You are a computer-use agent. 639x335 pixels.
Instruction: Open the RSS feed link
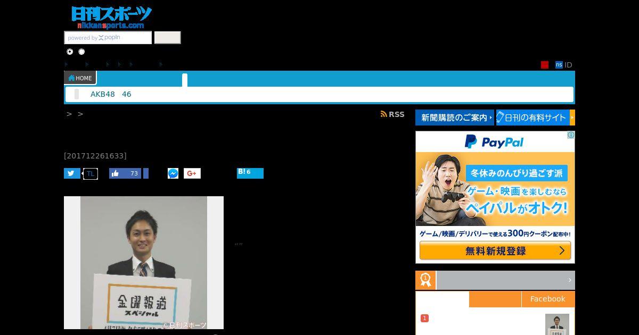pyautogui.click(x=392, y=114)
